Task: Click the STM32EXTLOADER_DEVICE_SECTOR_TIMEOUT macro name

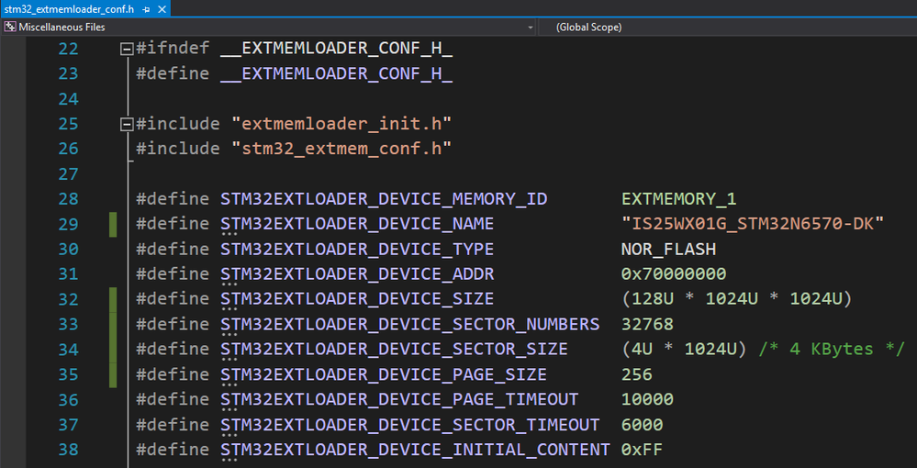Action: click(410, 424)
